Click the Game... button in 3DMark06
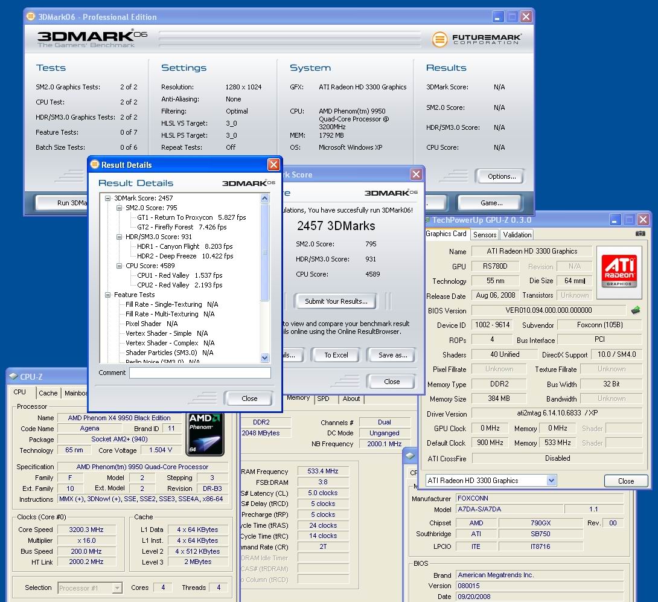Viewport: 658px width, 602px height. [x=491, y=203]
